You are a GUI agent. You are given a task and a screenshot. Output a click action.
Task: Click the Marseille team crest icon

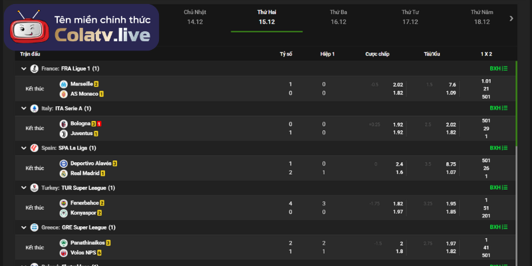64,84
